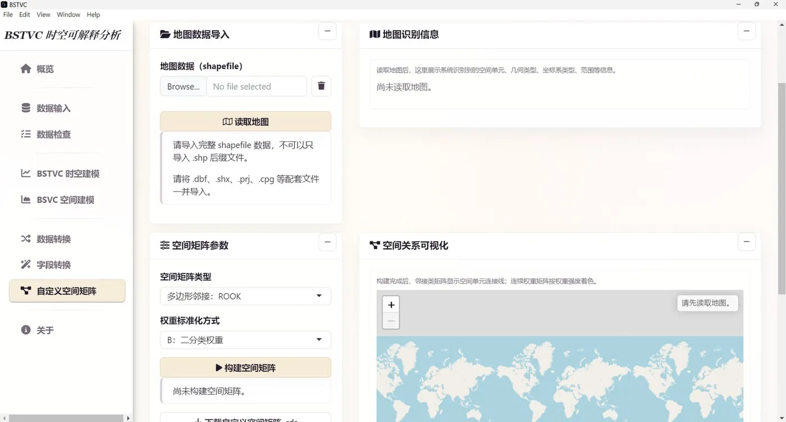This screenshot has width=786, height=422.
Task: Click the No file selected field
Action: point(257,86)
